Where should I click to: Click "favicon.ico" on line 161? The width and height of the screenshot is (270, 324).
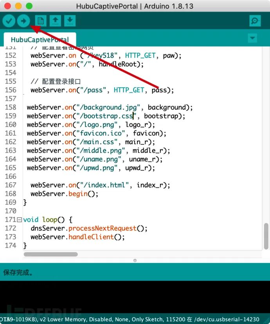101,133
